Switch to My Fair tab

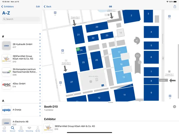[x=38, y=129]
